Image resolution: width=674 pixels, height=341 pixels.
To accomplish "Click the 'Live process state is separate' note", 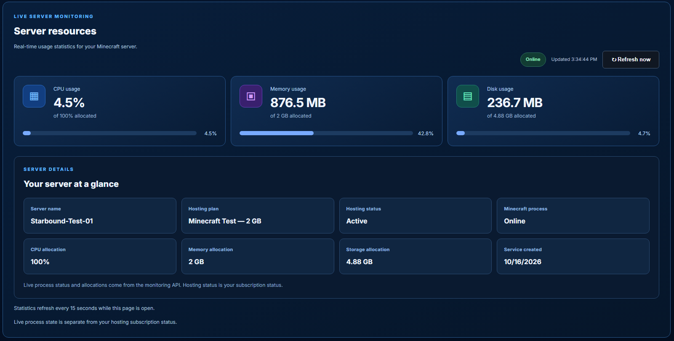I will 95,322.
